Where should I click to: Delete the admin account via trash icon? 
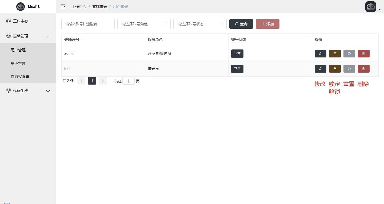click(x=363, y=54)
